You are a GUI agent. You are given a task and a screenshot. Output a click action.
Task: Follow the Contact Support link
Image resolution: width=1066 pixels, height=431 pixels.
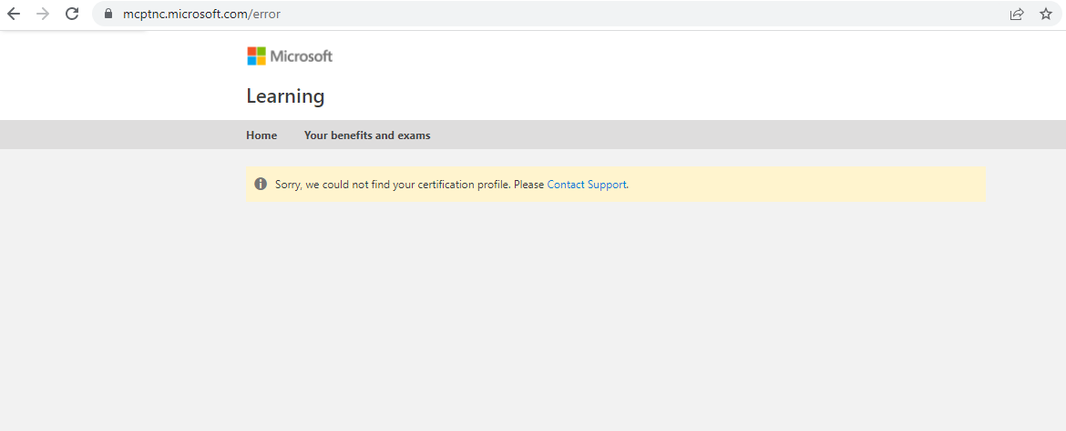point(586,185)
